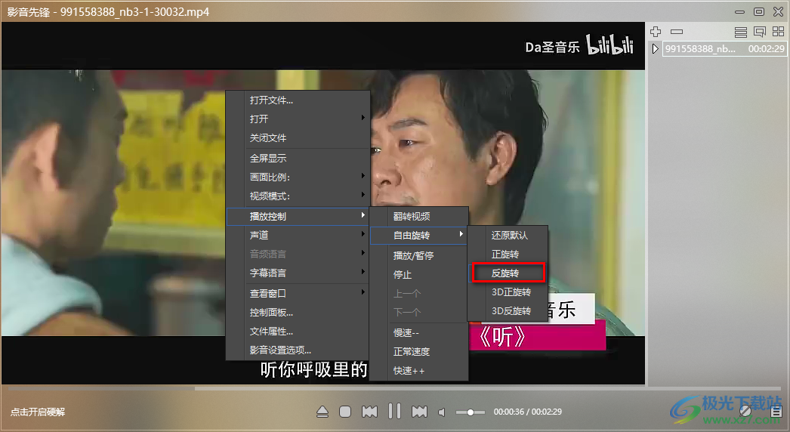This screenshot has width=790, height=432.
Task: Select 反旋转 in the rotation submenu
Action: [x=507, y=273]
